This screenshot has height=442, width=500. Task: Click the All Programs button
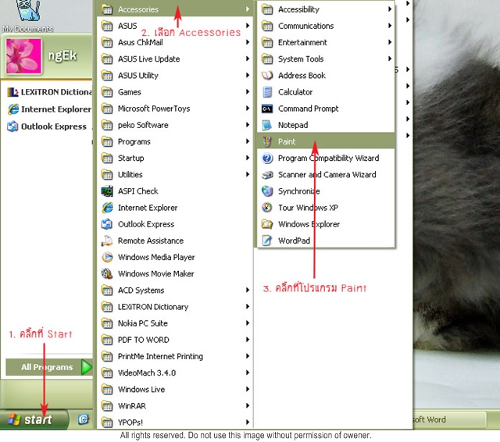[49, 367]
